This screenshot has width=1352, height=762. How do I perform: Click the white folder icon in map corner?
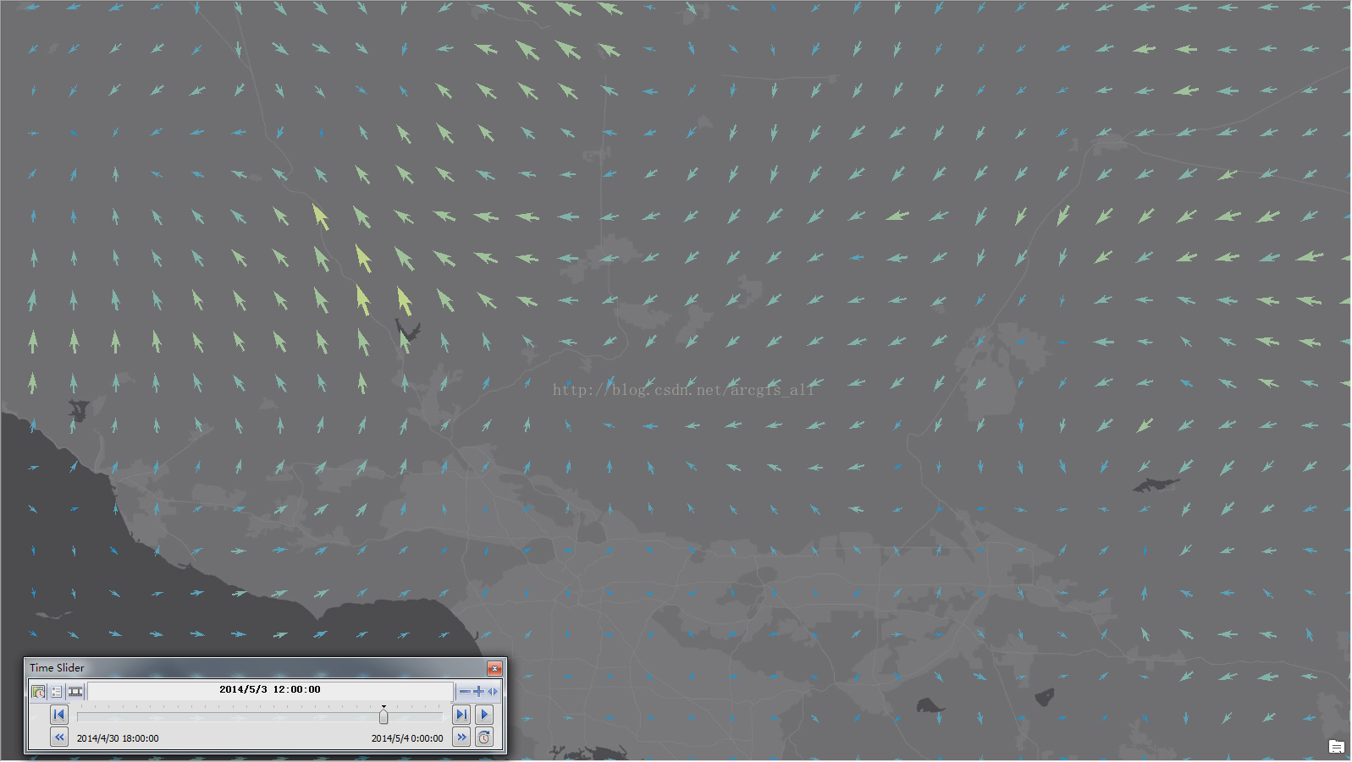pos(1336,746)
